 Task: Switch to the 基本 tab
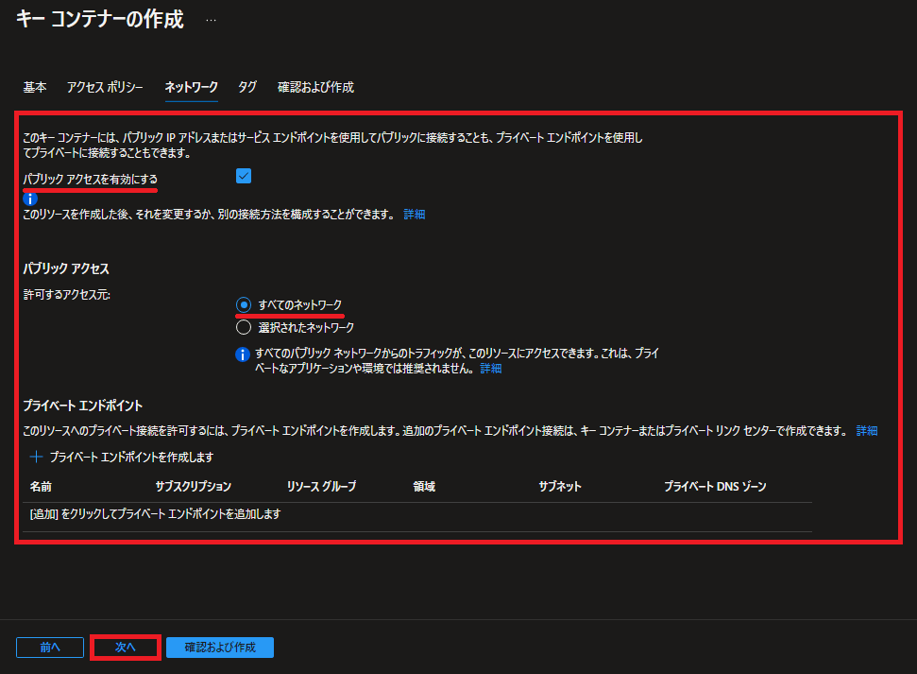[35, 87]
